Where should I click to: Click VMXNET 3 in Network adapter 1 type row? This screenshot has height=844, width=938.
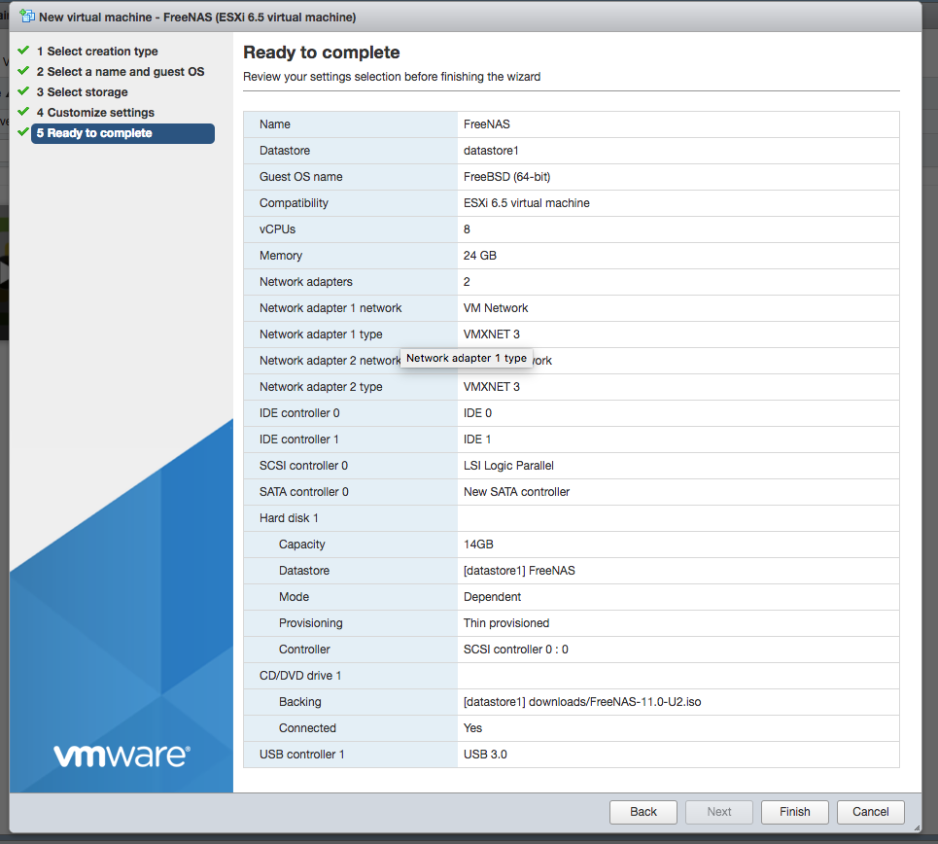pos(491,334)
